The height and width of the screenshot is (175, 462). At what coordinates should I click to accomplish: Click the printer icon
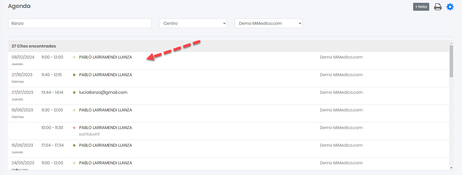click(438, 7)
